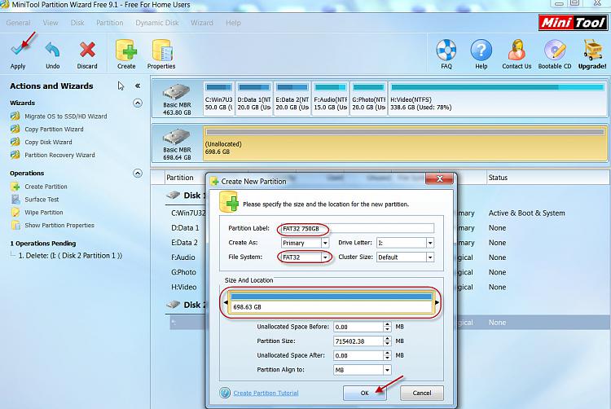Click the right handle of size bar
611x409 pixels.
click(437, 302)
